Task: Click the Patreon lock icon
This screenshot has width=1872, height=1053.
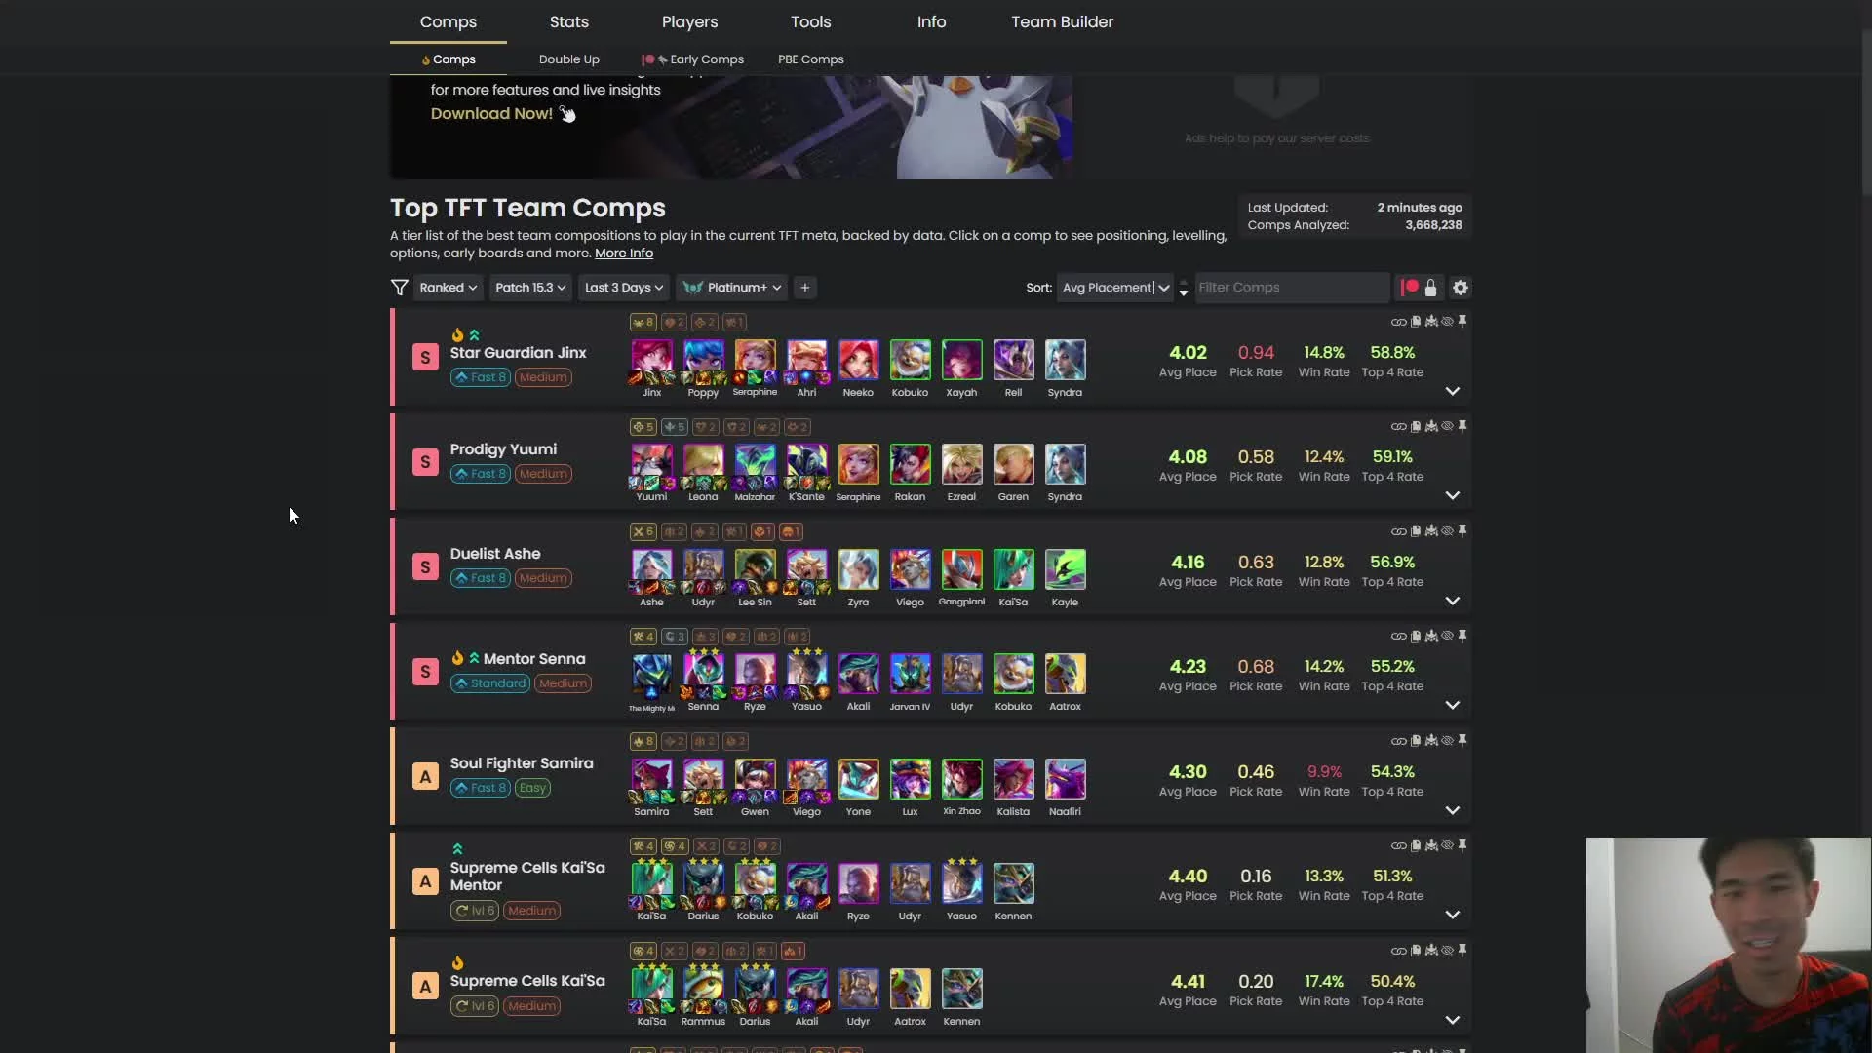Action: pos(1430,288)
